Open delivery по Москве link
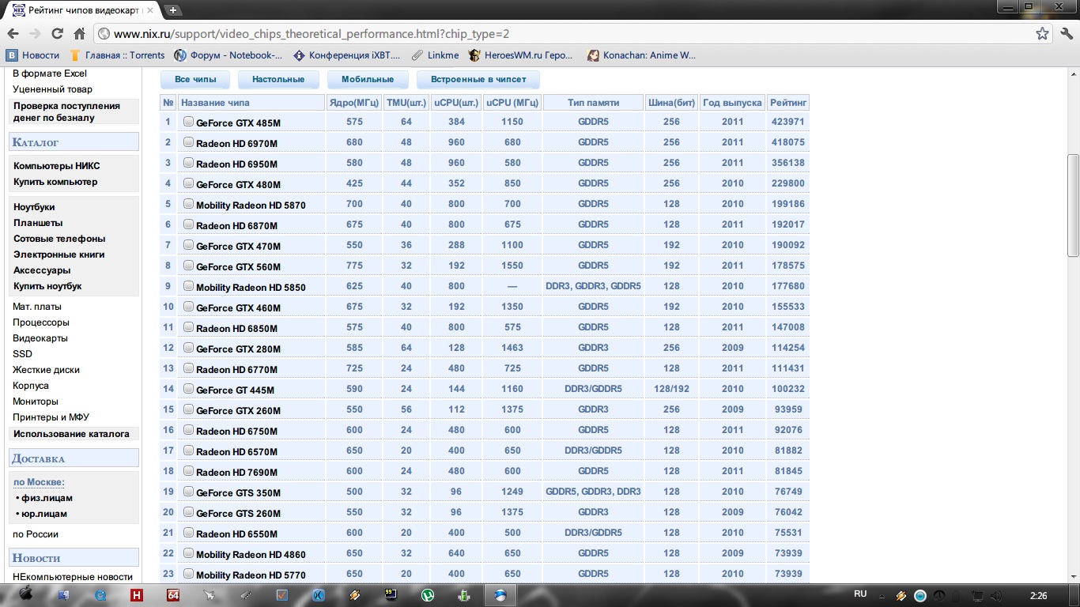The width and height of the screenshot is (1080, 607). [x=39, y=482]
